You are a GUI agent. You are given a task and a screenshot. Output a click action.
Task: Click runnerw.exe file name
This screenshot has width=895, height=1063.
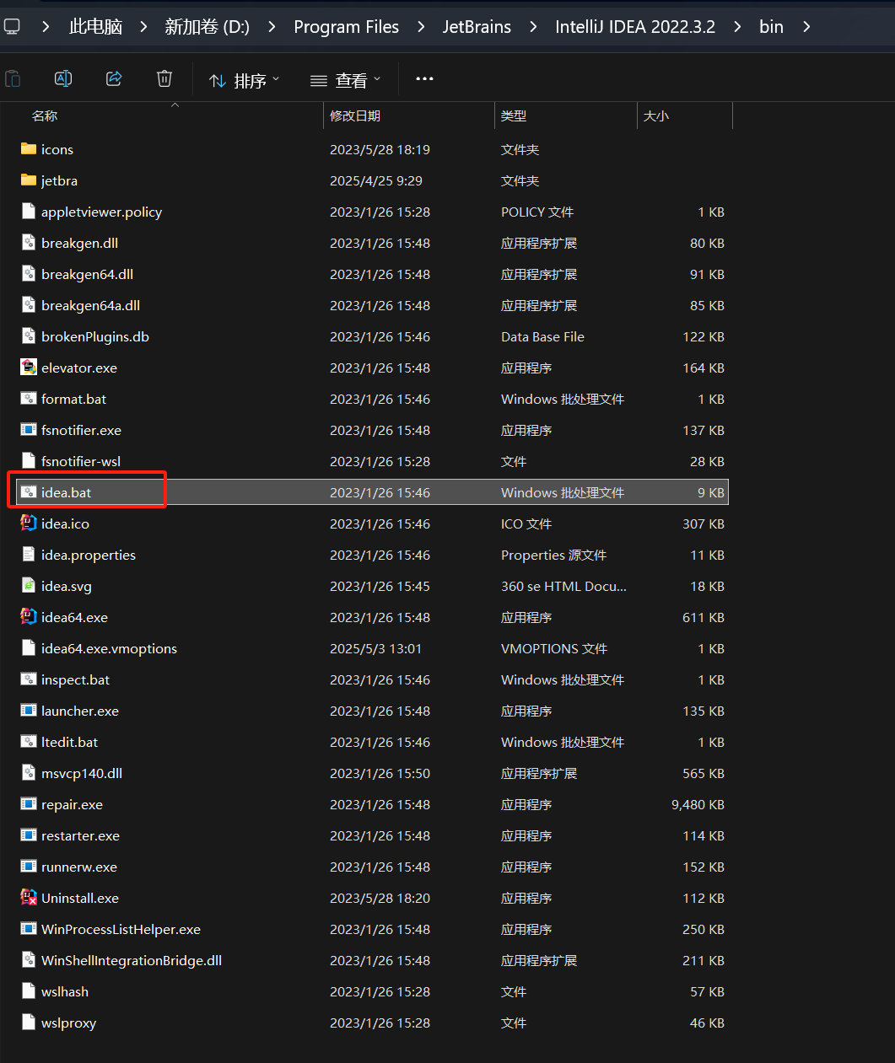point(79,867)
